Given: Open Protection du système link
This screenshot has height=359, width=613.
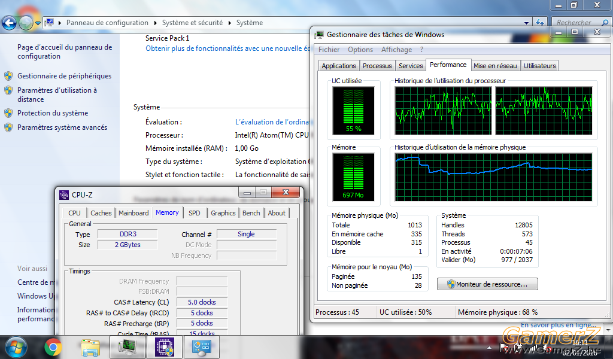Looking at the screenshot, I should click(53, 113).
